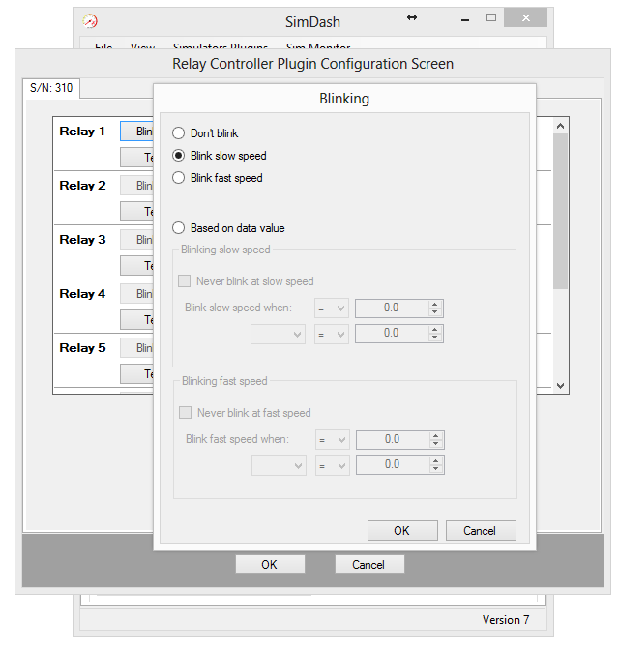
Task: Expand second fast speed condition combo box
Action: 279,465
